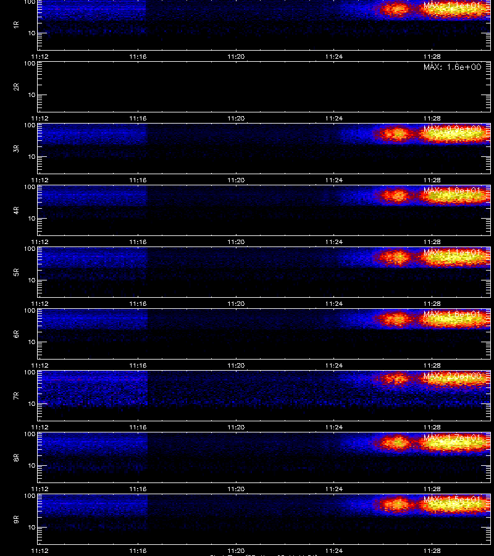Click the MAX: 2.0e+00 text in panel 7R

click(x=452, y=376)
